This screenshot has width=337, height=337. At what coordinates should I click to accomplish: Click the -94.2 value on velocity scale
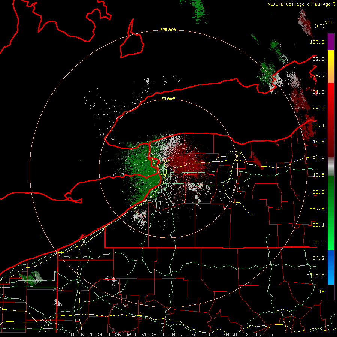point(317,258)
